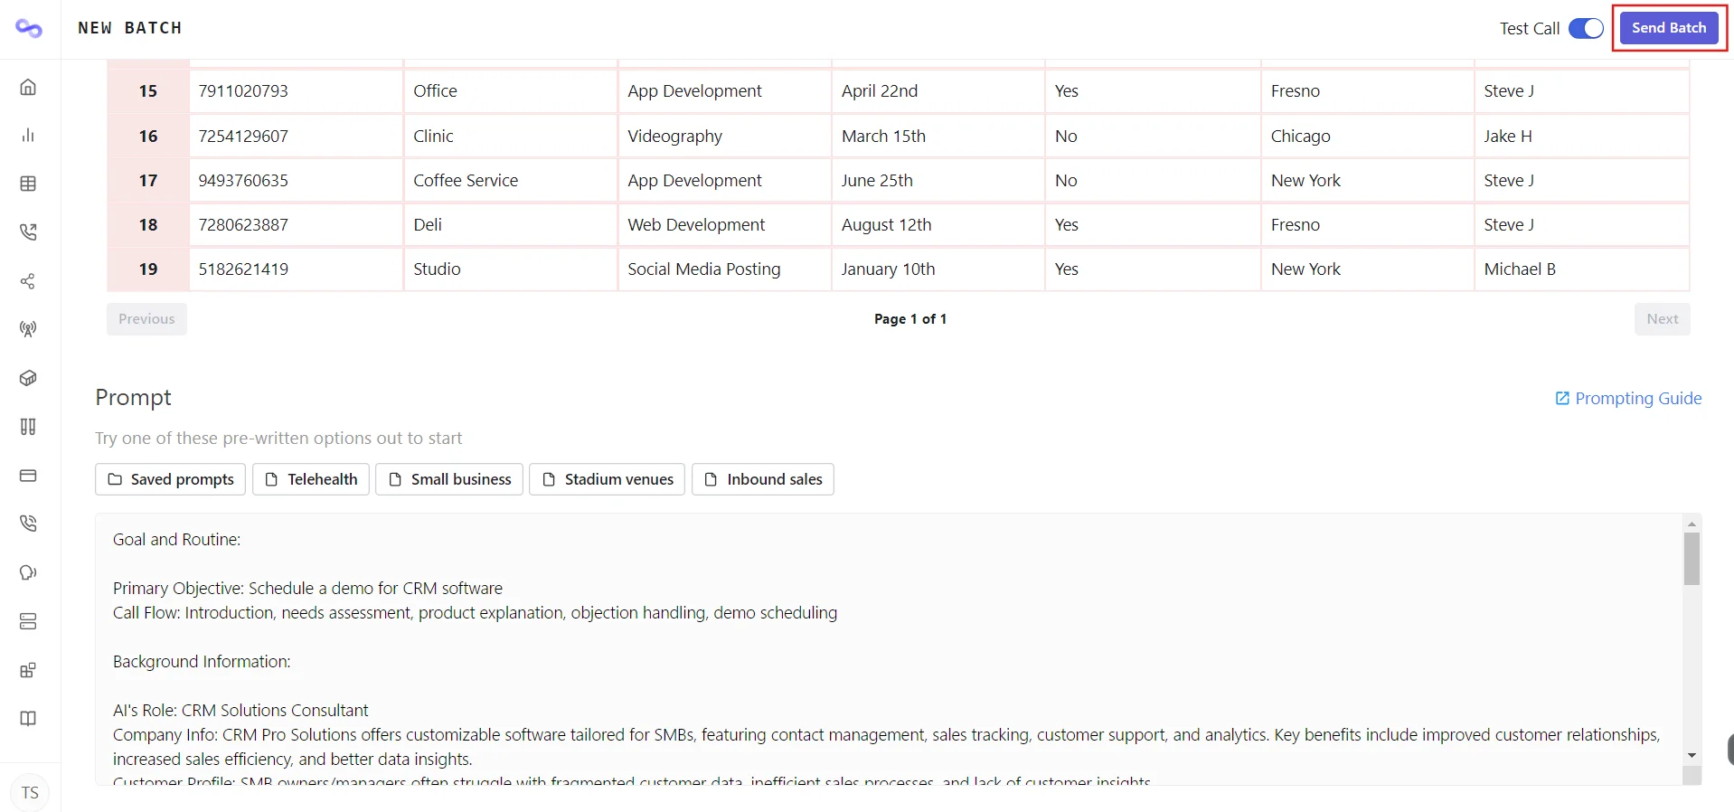Viewport: 1734px width, 812px height.
Task: Open the bar chart analytics icon
Action: pos(28,135)
